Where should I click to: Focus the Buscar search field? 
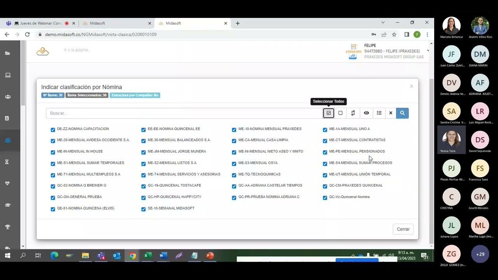click(x=184, y=113)
